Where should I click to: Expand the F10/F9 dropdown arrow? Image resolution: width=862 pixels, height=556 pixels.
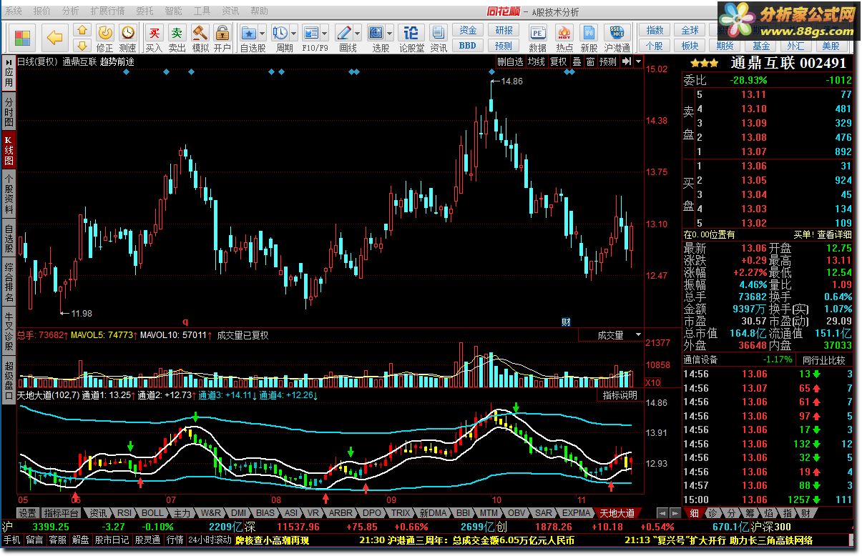click(x=325, y=34)
